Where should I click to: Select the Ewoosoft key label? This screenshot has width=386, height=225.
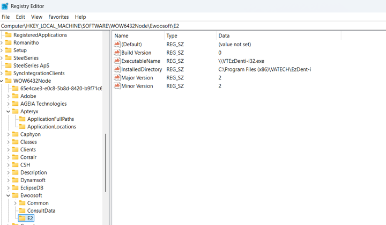coord(31,195)
